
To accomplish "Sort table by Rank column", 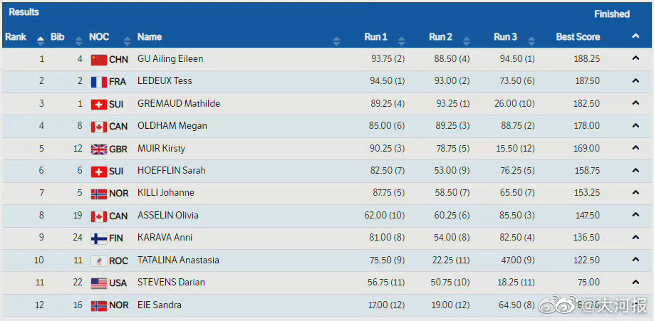I will (40, 40).
